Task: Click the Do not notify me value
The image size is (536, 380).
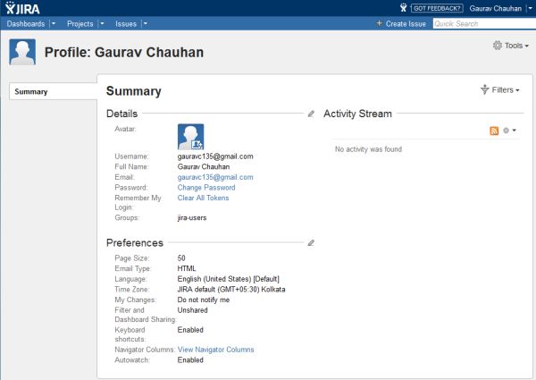Action: (204, 300)
